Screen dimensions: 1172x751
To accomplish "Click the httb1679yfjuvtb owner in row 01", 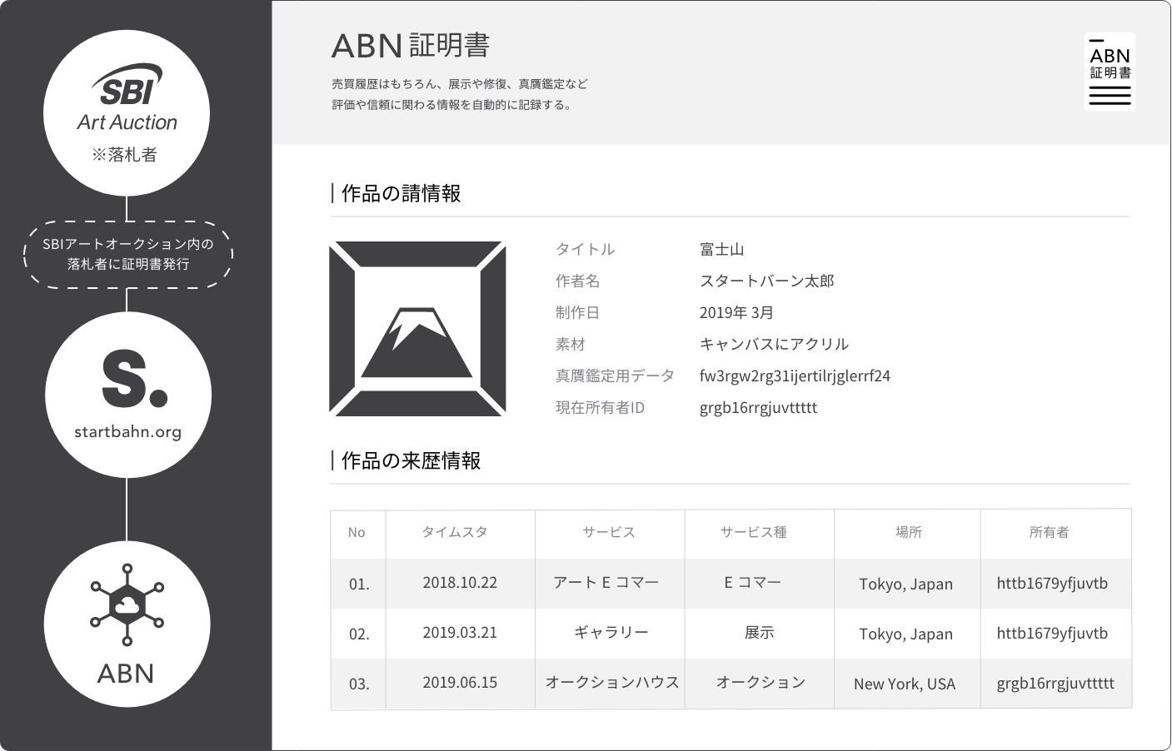I will point(1053,584).
